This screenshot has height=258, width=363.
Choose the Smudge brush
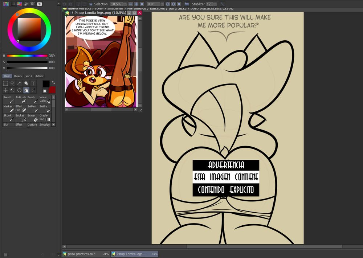pyautogui.click(x=45, y=124)
